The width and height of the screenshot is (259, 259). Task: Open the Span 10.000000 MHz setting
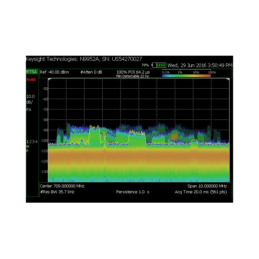[207, 186]
